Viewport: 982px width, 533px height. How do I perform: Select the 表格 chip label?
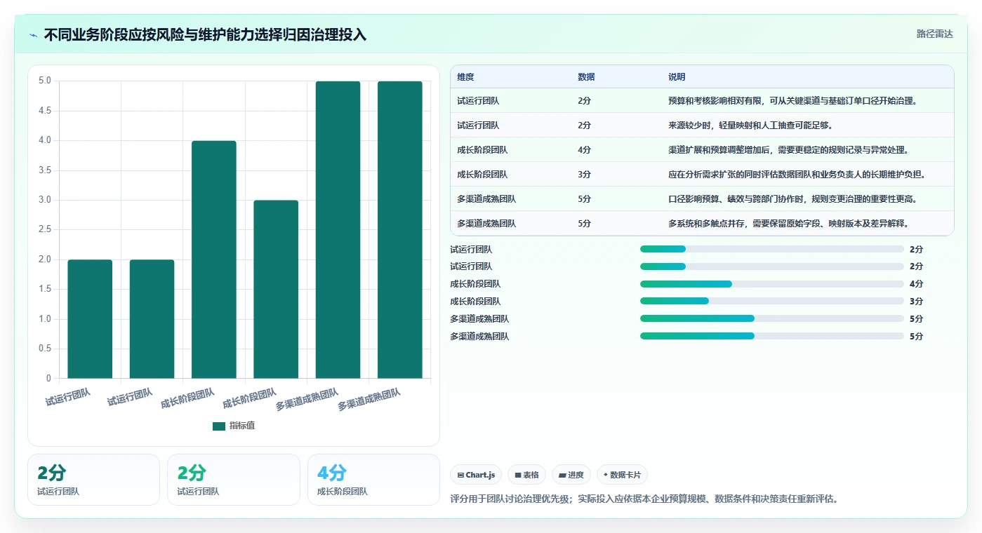point(531,475)
